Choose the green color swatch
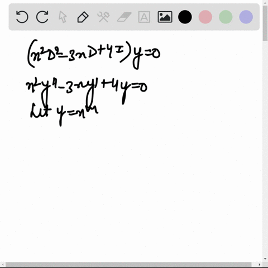 pos(226,17)
